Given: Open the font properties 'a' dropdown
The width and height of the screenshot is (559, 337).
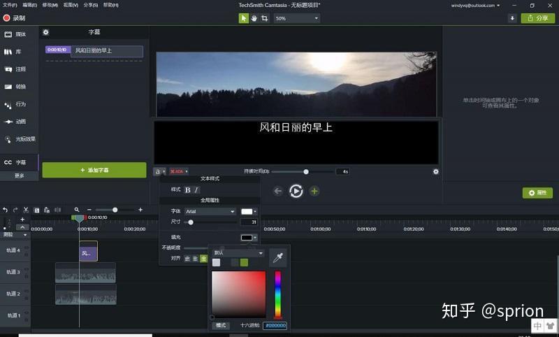Looking at the screenshot, I should click(160, 171).
